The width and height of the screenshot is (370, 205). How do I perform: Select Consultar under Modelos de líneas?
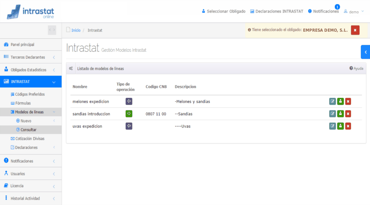click(31, 130)
